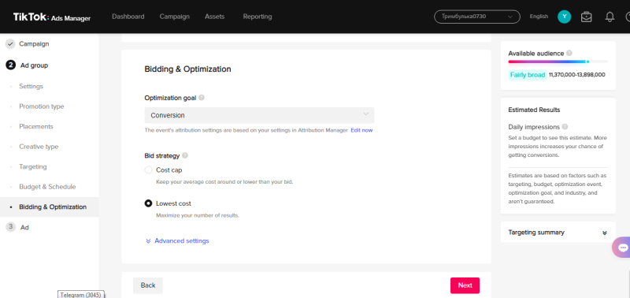630x298 pixels.
Task: Open the account selector dropdown
Action: pos(477,17)
